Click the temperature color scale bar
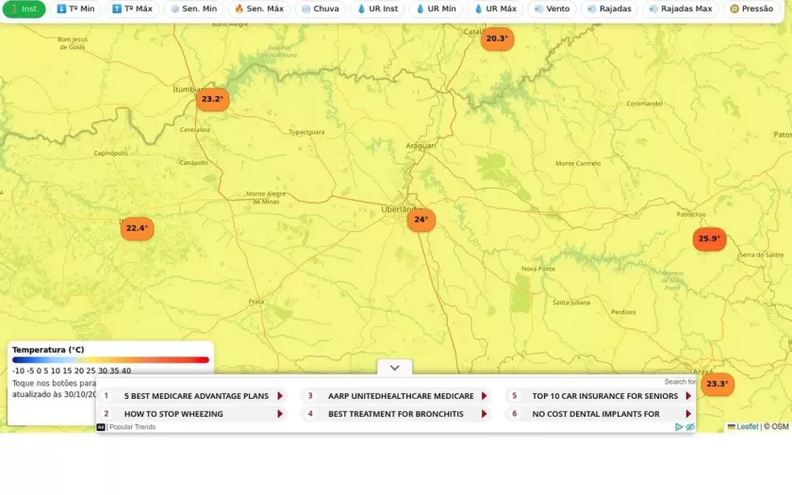The height and width of the screenshot is (495, 792). [110, 360]
